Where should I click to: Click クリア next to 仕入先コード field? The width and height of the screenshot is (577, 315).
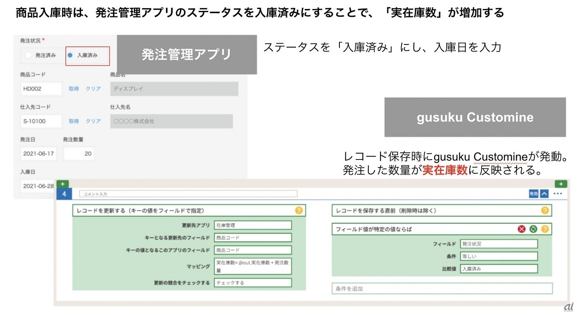pos(93,121)
